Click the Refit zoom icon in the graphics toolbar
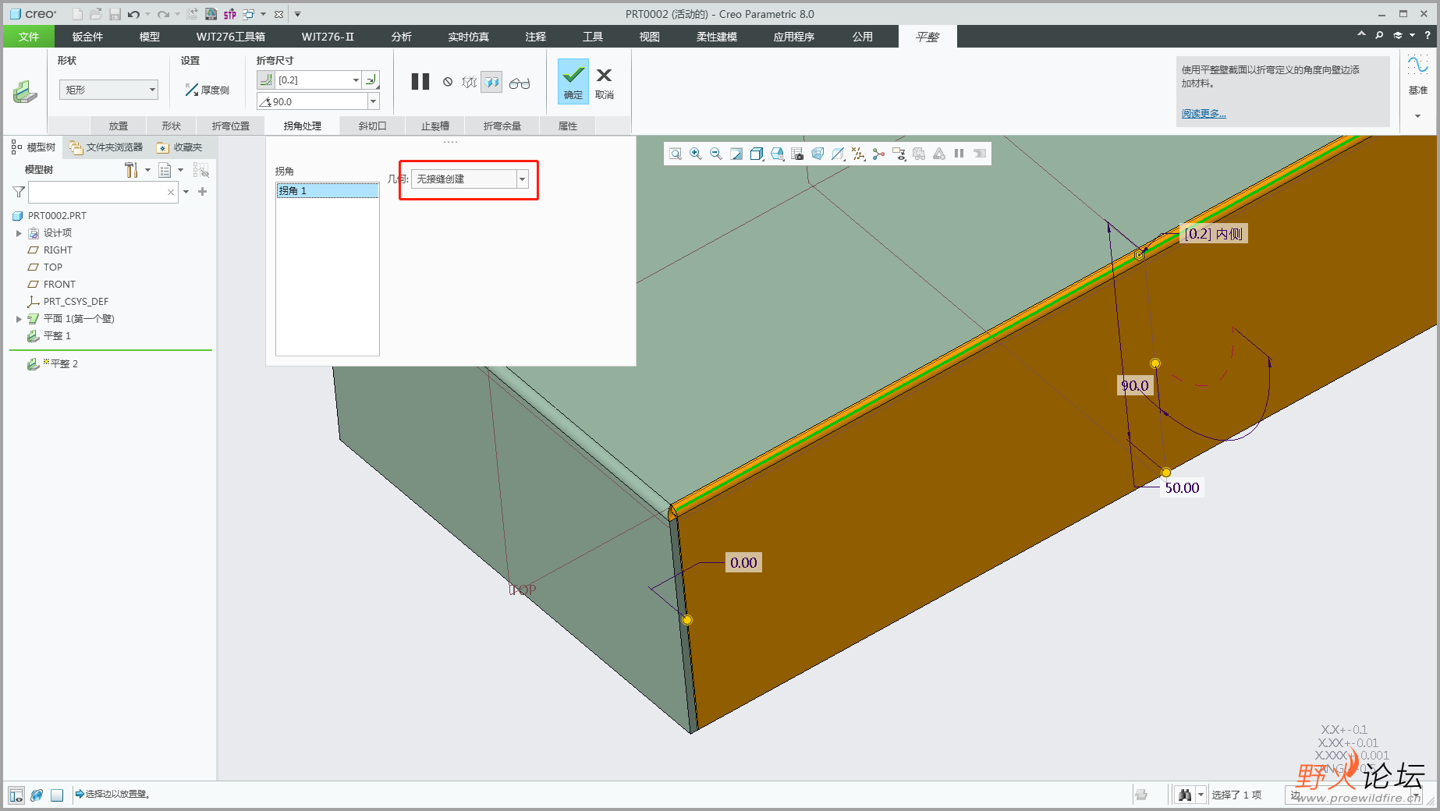Viewport: 1440px width, 811px height. pyautogui.click(x=676, y=154)
